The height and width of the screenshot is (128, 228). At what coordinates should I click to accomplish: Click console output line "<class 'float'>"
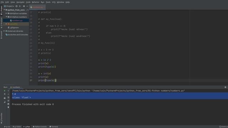click(21, 97)
